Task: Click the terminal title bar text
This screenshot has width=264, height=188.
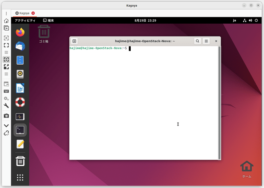Action: point(145,41)
